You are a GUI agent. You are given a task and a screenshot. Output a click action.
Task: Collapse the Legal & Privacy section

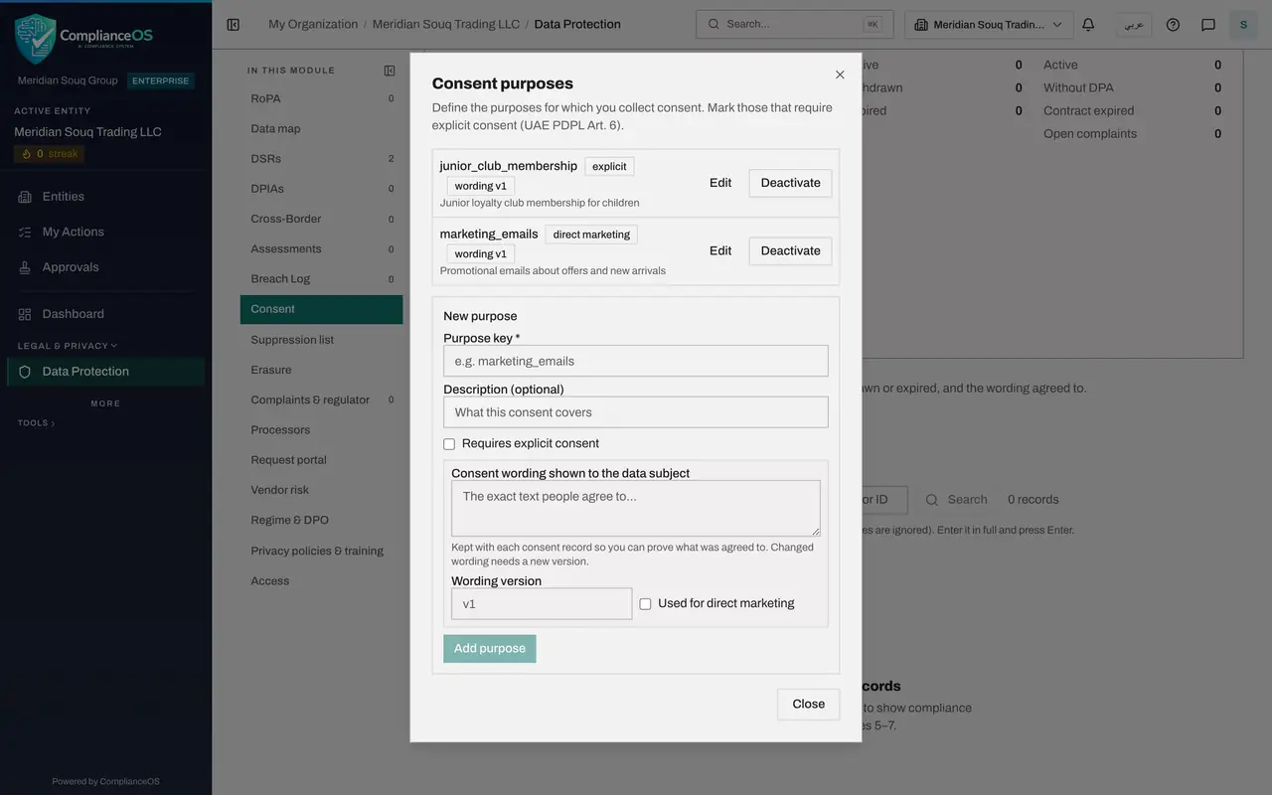pyautogui.click(x=67, y=346)
